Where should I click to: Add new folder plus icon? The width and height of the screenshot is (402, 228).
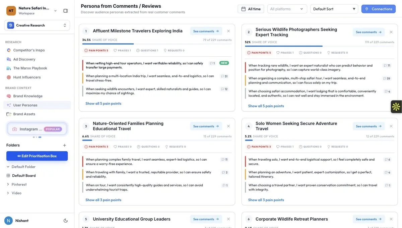pyautogui.click(x=65, y=145)
